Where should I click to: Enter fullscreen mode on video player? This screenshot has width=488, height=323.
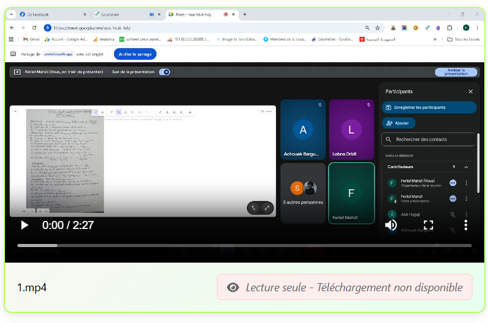pos(428,225)
